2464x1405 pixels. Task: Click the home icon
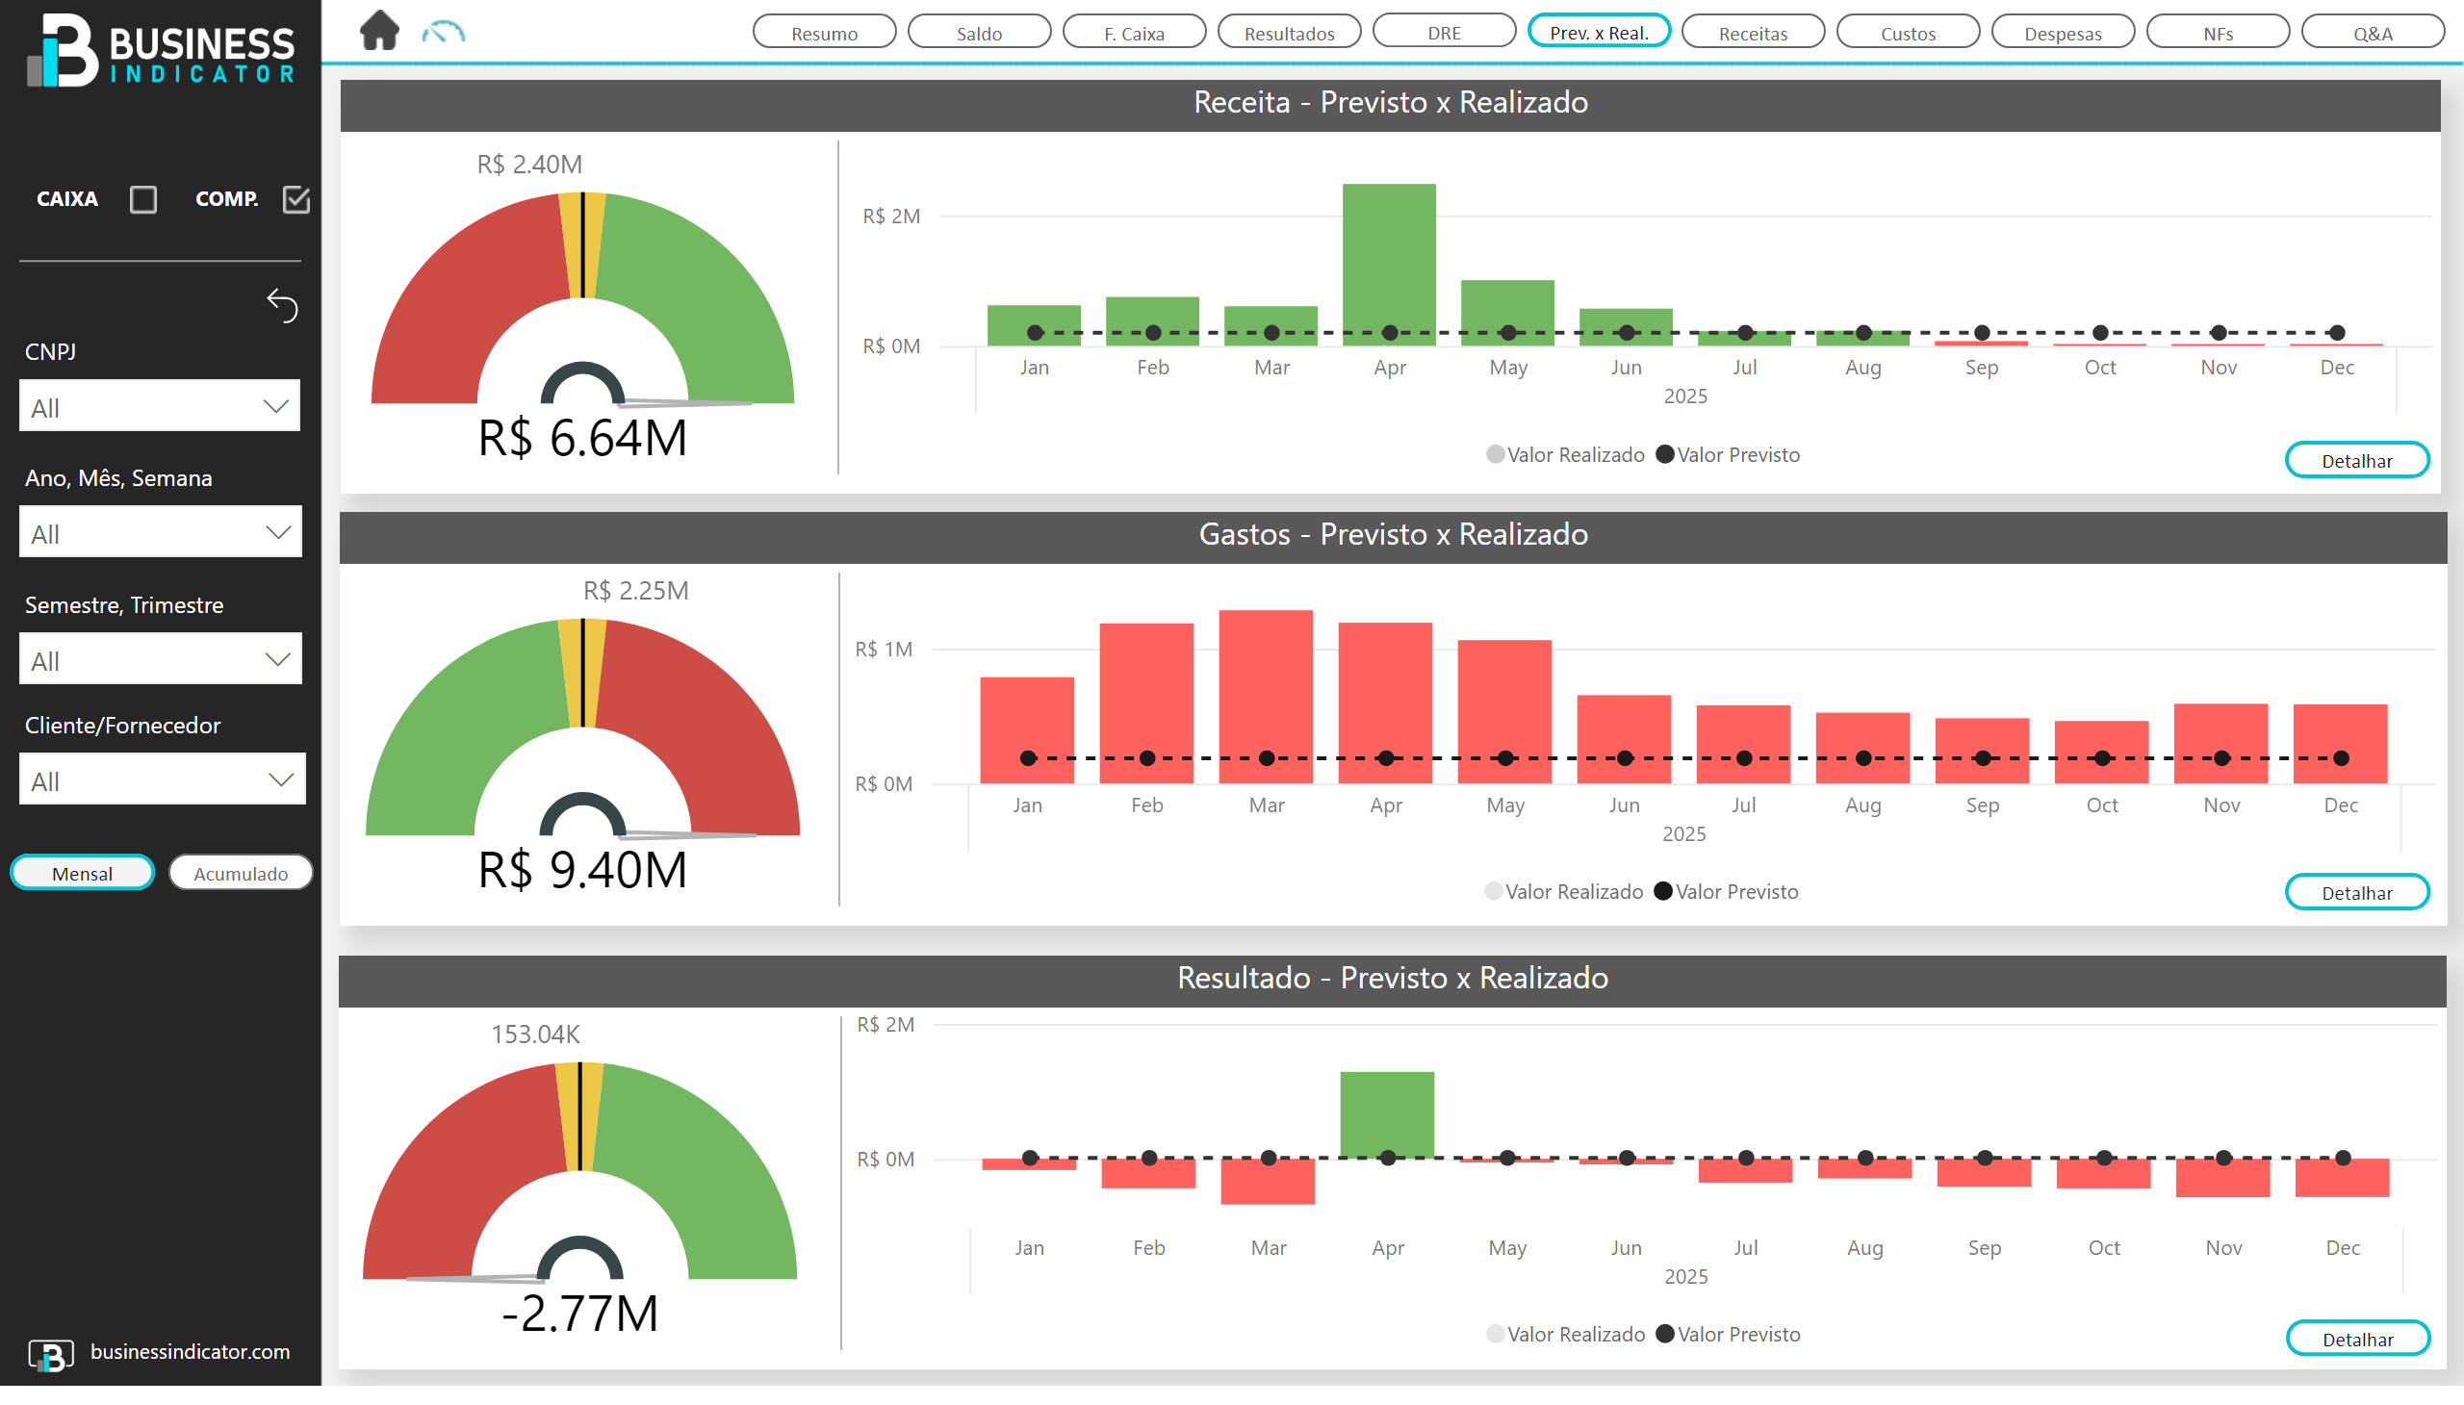point(379,30)
